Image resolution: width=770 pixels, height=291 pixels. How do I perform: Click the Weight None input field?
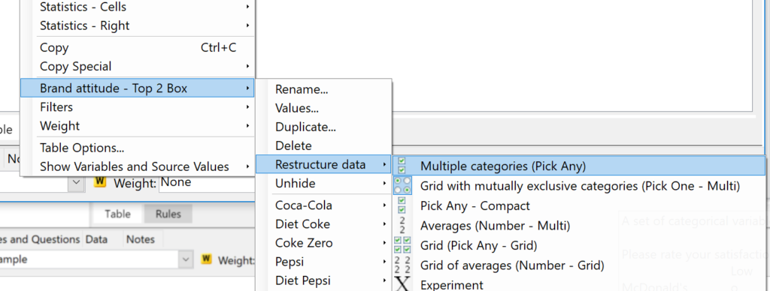coord(208,182)
